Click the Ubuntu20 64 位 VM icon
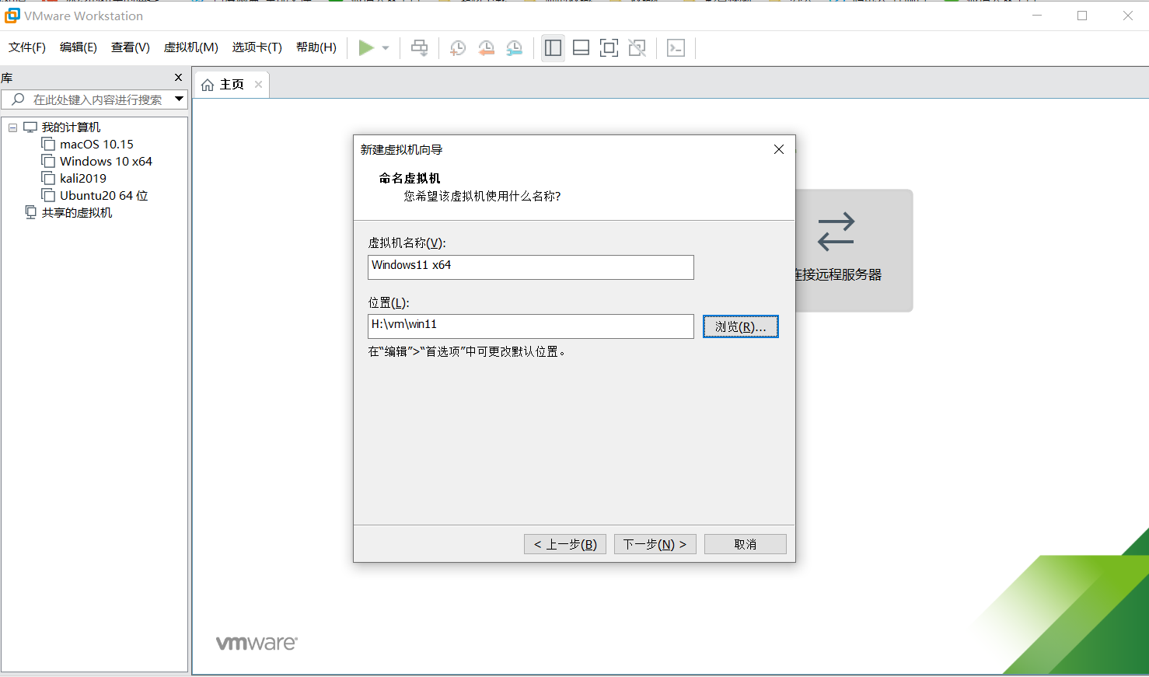 point(48,196)
